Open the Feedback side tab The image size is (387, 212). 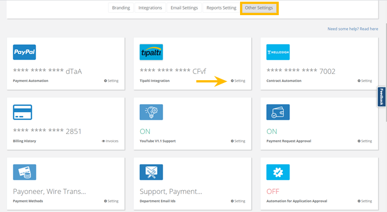[x=381, y=96]
